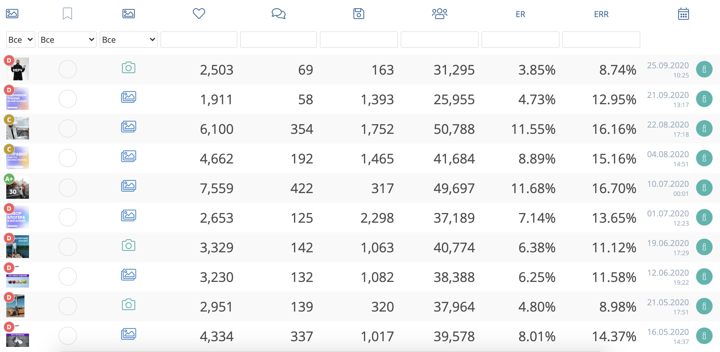Sort table by ERR column header
This screenshot has width=720, height=352.
pos(601,14)
